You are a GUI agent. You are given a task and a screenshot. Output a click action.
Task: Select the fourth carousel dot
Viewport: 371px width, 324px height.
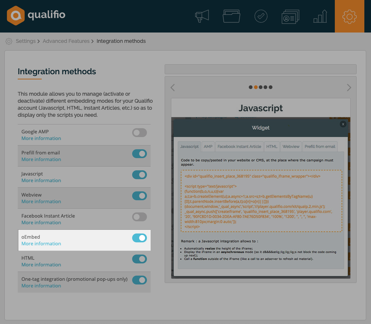coord(265,87)
